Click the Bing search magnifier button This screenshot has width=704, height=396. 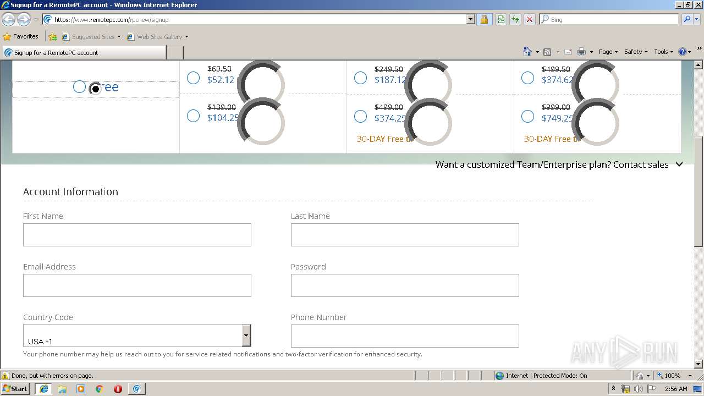(687, 19)
